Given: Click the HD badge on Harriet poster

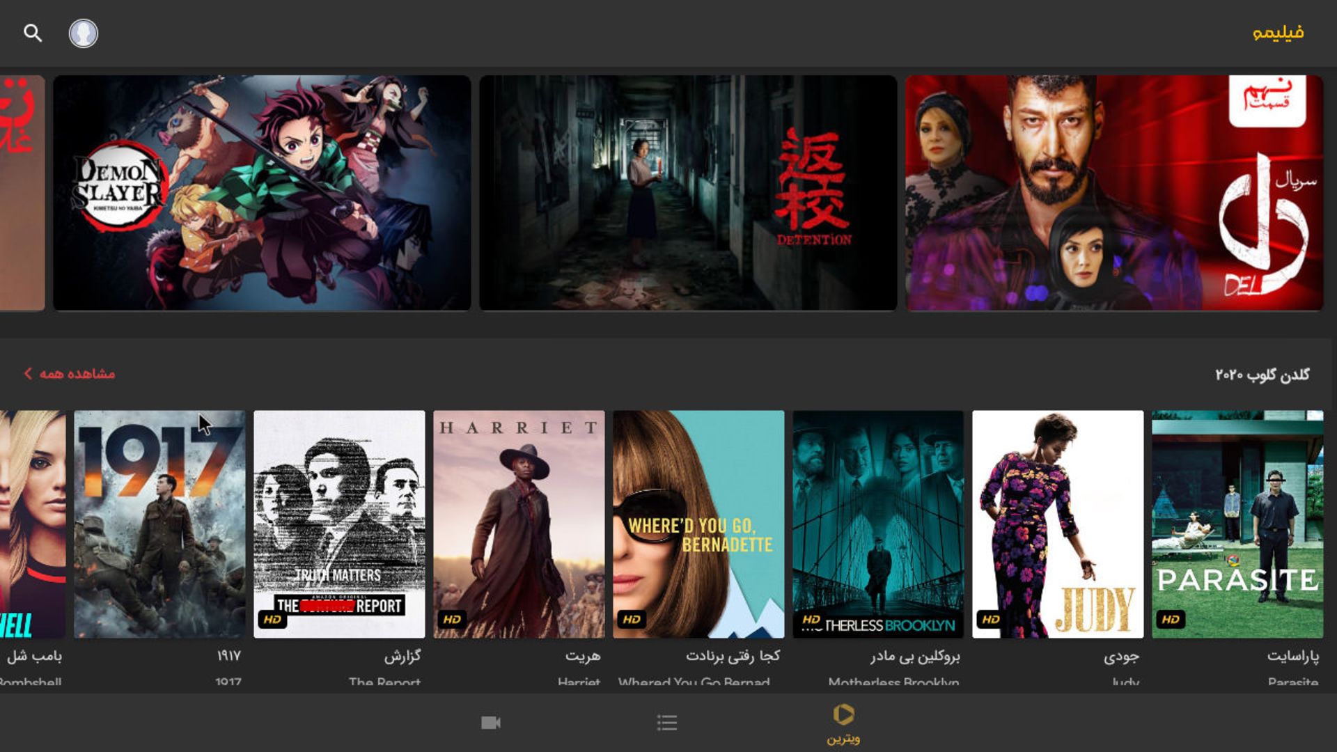Looking at the screenshot, I should pos(452,619).
